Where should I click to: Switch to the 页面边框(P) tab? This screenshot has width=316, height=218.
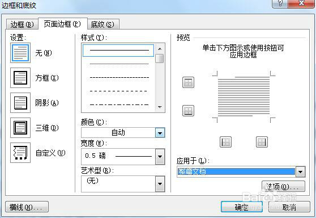(x=62, y=24)
